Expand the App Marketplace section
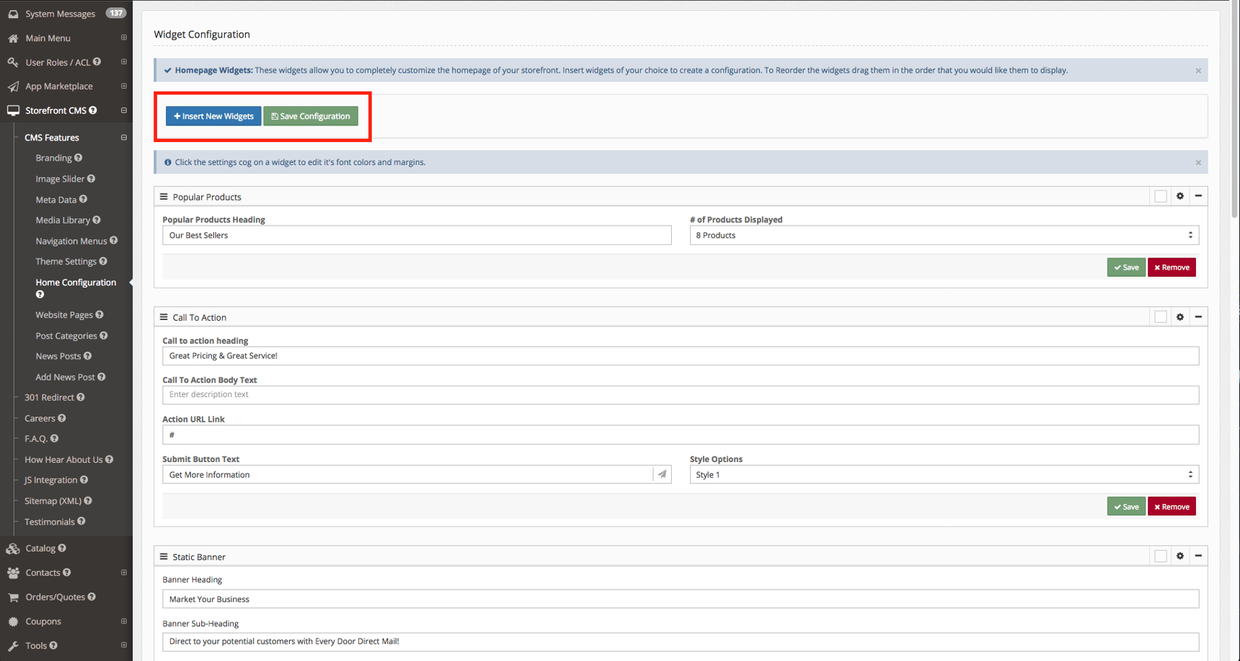 (x=124, y=86)
